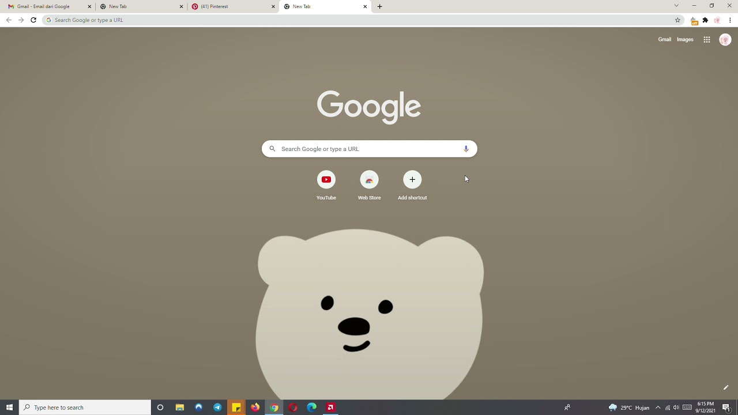Close the first New Tab next to Gmail
This screenshot has width=738, height=415.
pyautogui.click(x=181, y=6)
